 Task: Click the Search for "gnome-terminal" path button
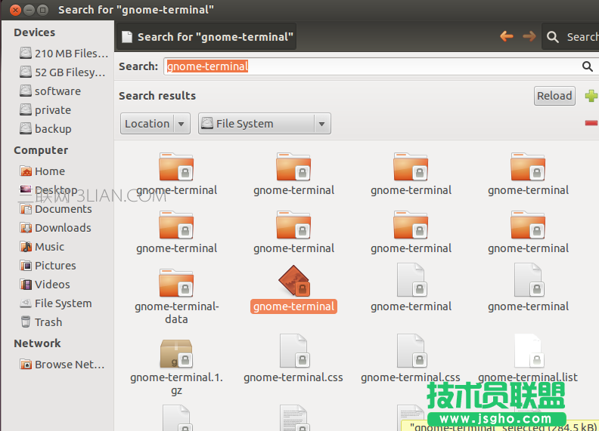[206, 36]
